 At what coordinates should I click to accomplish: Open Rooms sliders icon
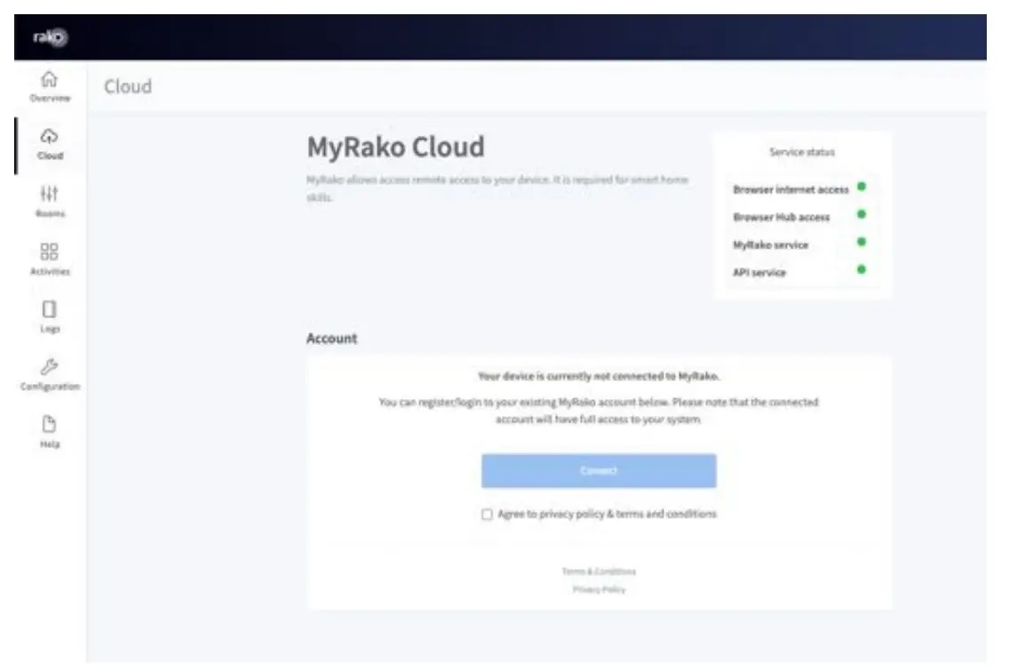50,193
